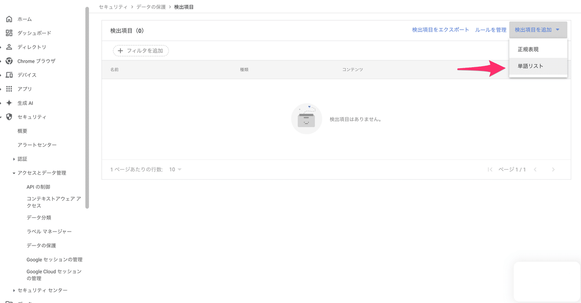Click 検出項目をエクスポート link

click(441, 30)
